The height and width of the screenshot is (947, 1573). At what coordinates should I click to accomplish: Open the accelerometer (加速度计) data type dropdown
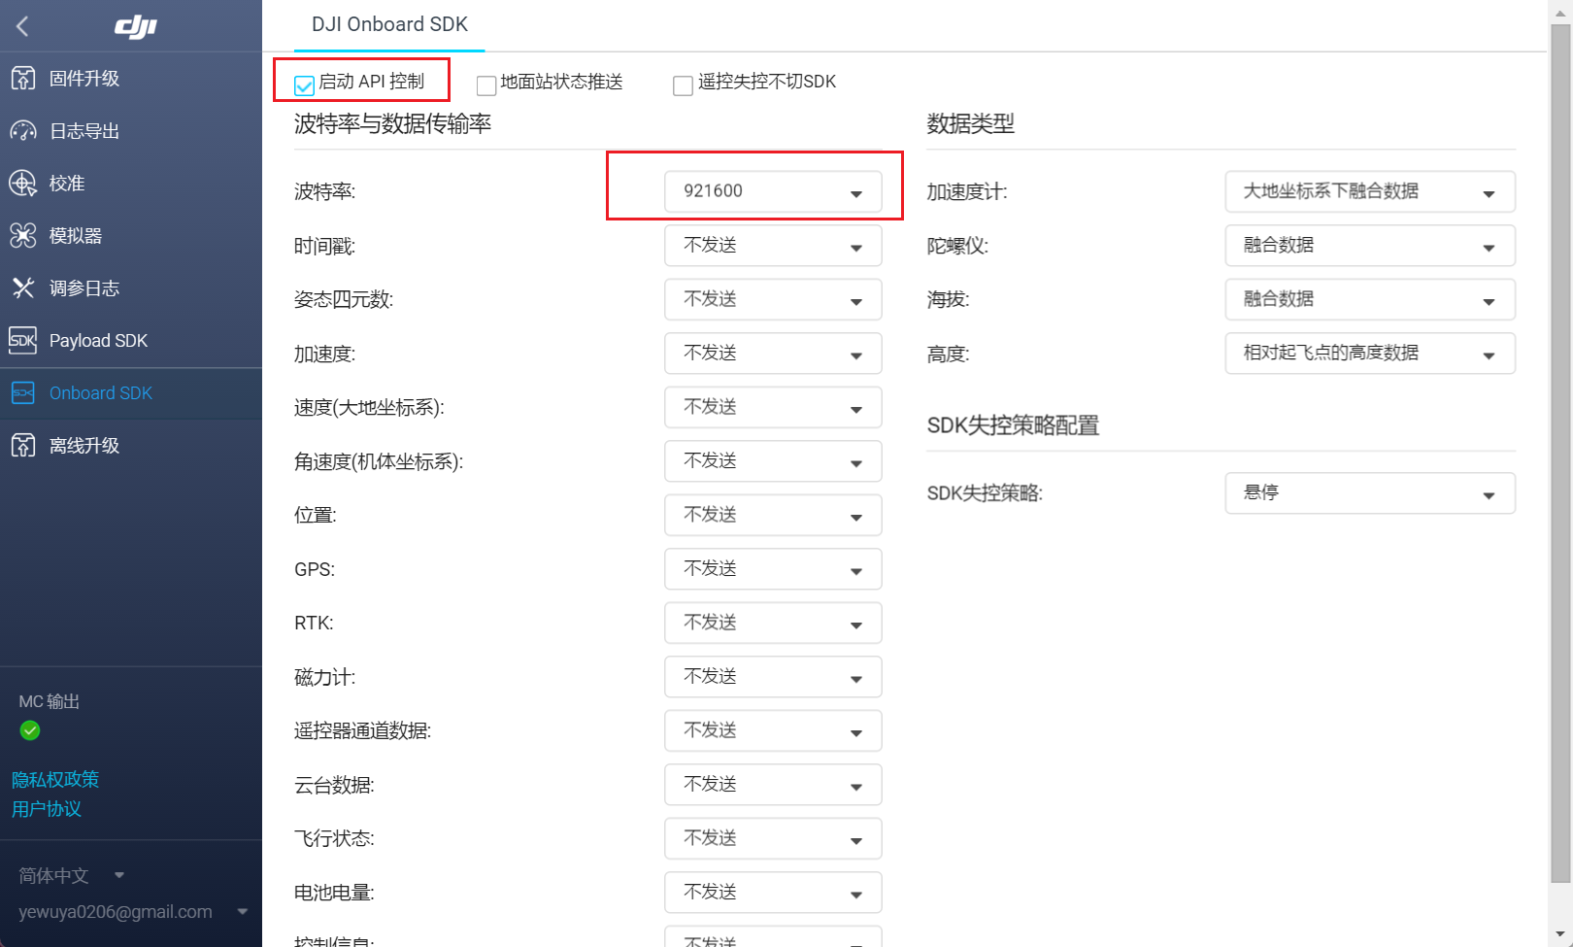coord(1369,192)
